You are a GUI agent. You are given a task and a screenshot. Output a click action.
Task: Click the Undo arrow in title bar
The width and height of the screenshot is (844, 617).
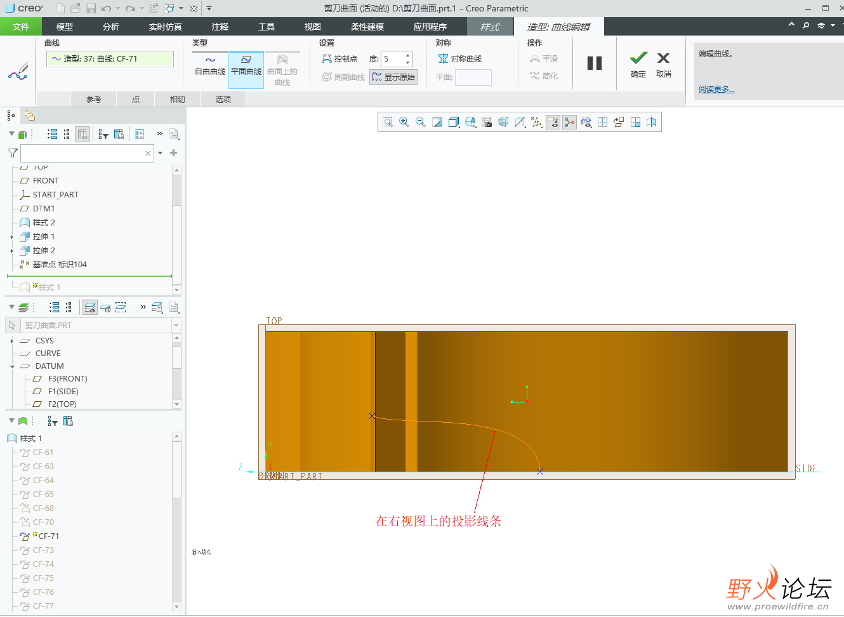click(x=106, y=8)
